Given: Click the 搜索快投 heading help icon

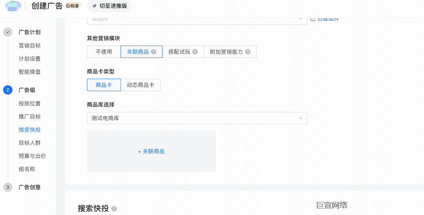Looking at the screenshot, I should (114, 209).
